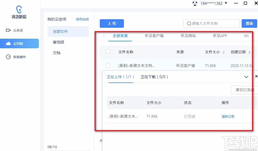The image size is (258, 151).
Task: Close the transfer panel
Action: tap(256, 76)
